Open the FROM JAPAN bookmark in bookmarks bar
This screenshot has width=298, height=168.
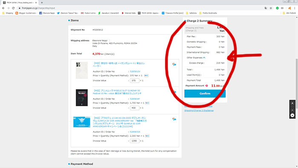tap(149, 13)
